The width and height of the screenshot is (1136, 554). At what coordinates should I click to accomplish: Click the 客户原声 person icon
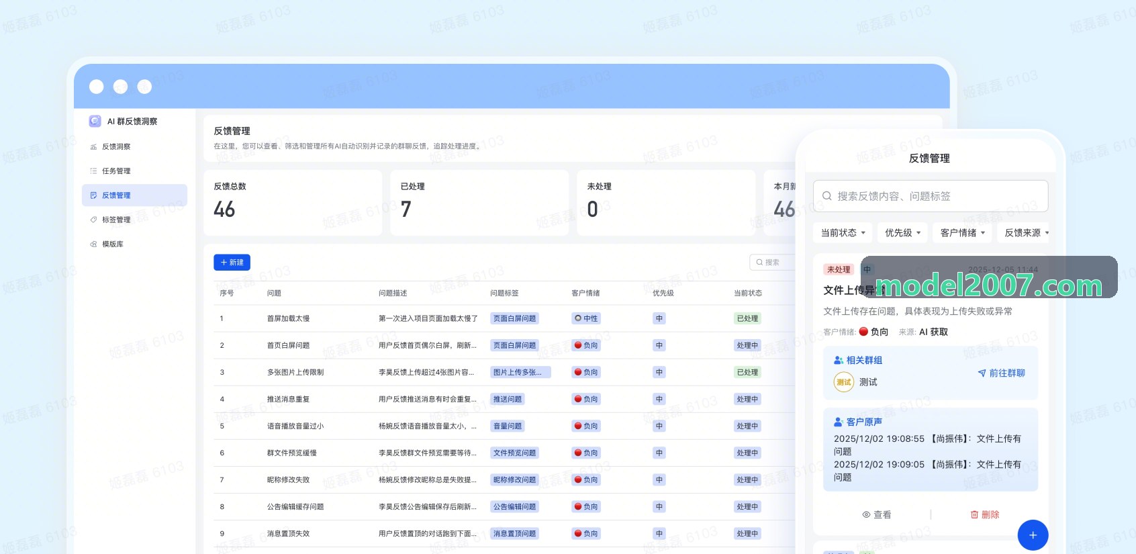[839, 422]
